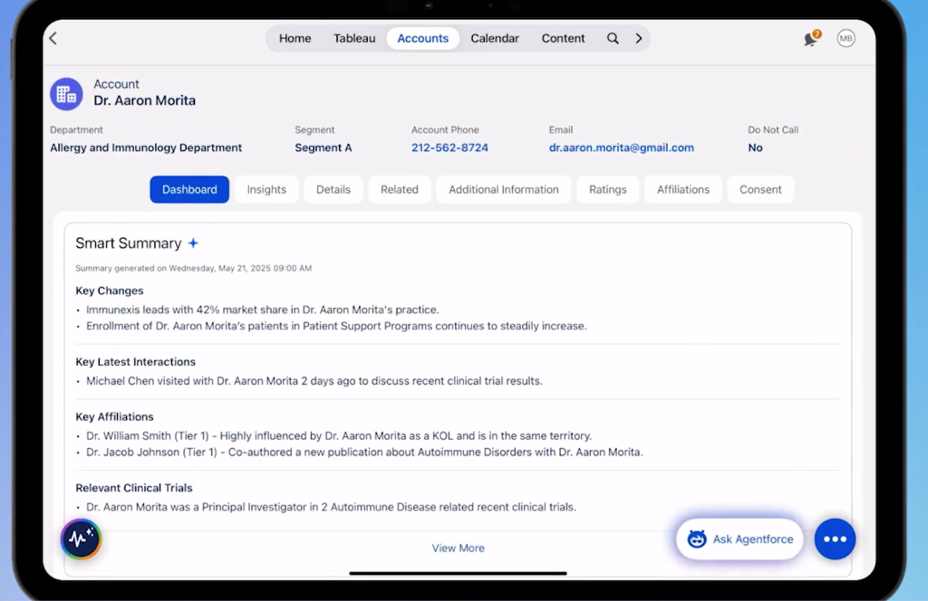This screenshot has width=928, height=601.
Task: Click View More link
Action: 458,548
